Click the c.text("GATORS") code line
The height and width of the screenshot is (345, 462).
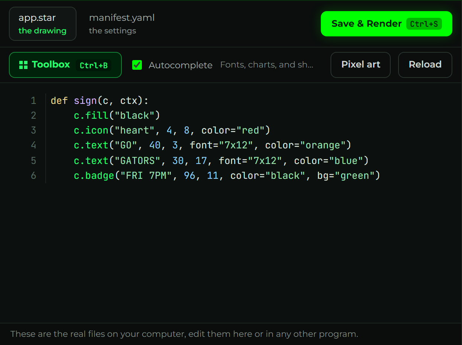click(x=221, y=161)
